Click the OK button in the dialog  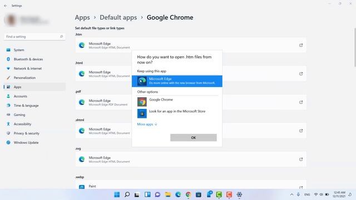[x=194, y=138]
